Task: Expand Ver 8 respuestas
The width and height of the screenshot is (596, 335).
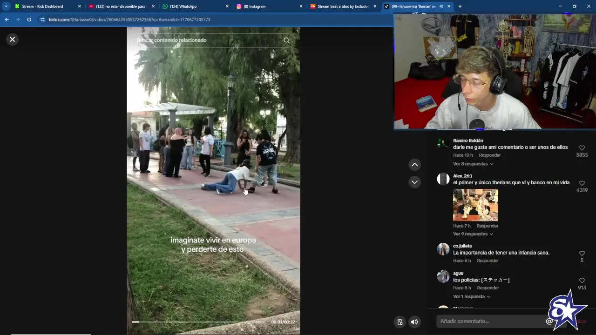Action: 473,164
